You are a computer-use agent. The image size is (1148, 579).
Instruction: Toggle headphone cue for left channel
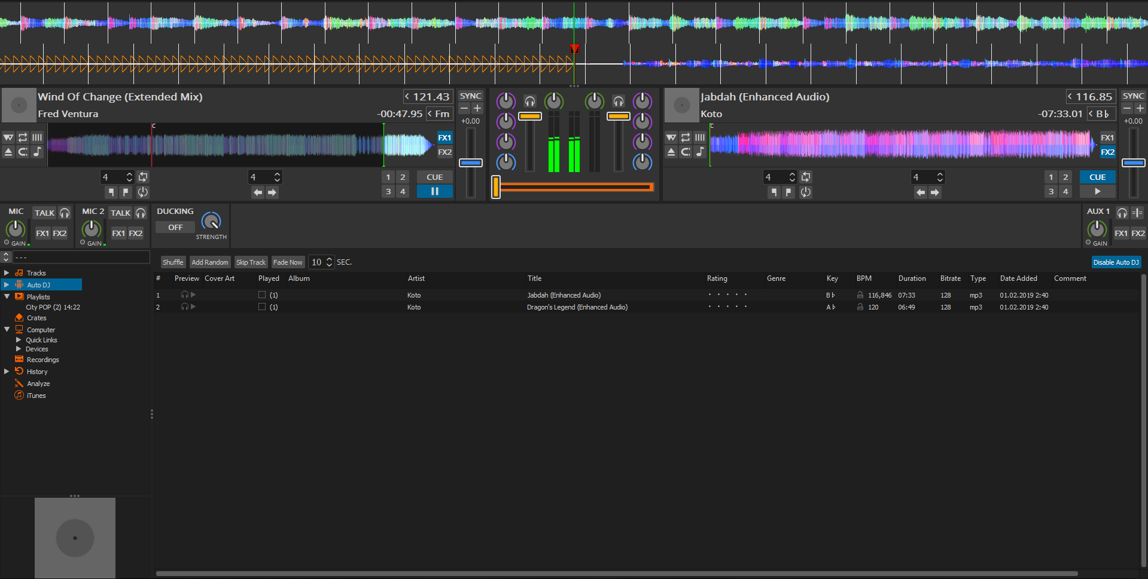(529, 101)
